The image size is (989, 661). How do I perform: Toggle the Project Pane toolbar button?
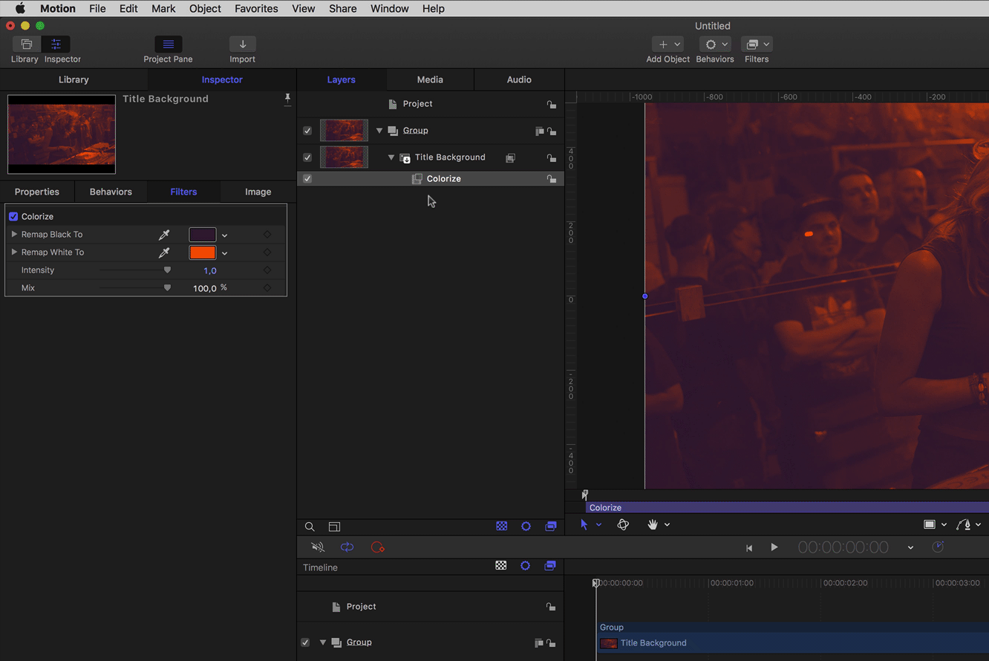168,45
